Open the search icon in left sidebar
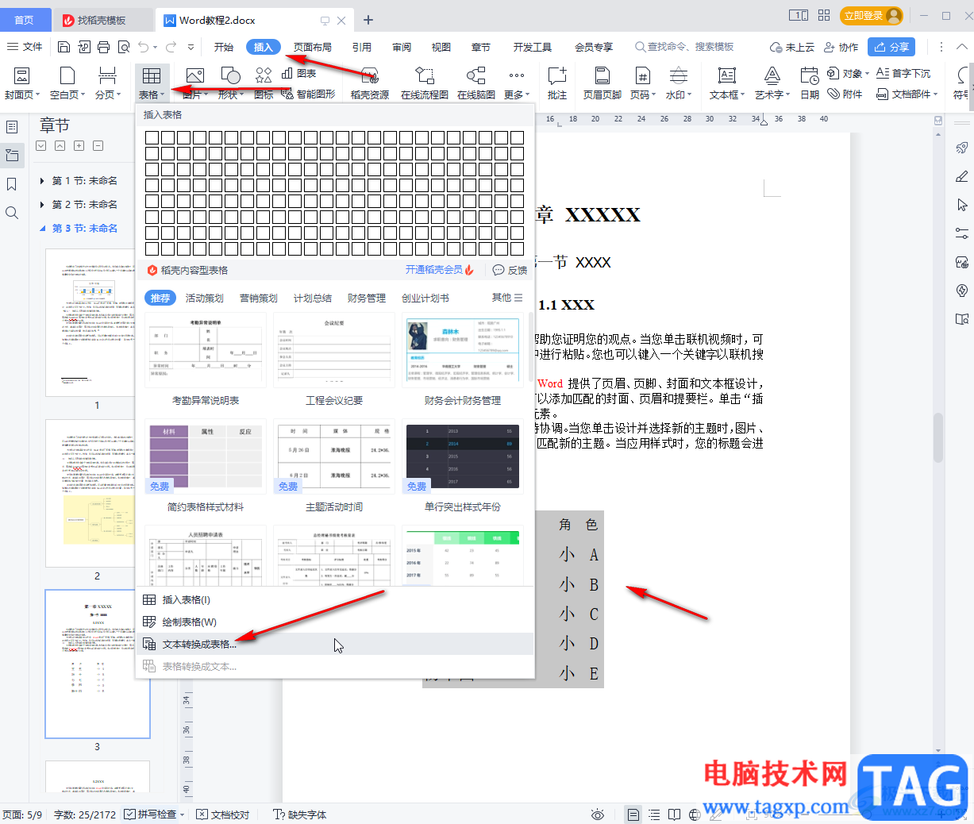Screen dimensions: 974x824 pyautogui.click(x=12, y=213)
